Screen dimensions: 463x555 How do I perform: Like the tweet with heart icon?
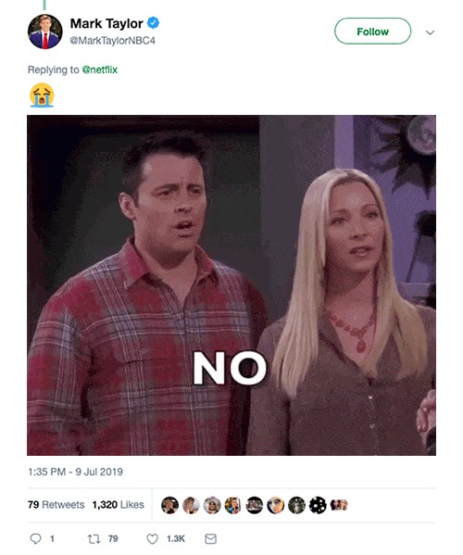152,538
